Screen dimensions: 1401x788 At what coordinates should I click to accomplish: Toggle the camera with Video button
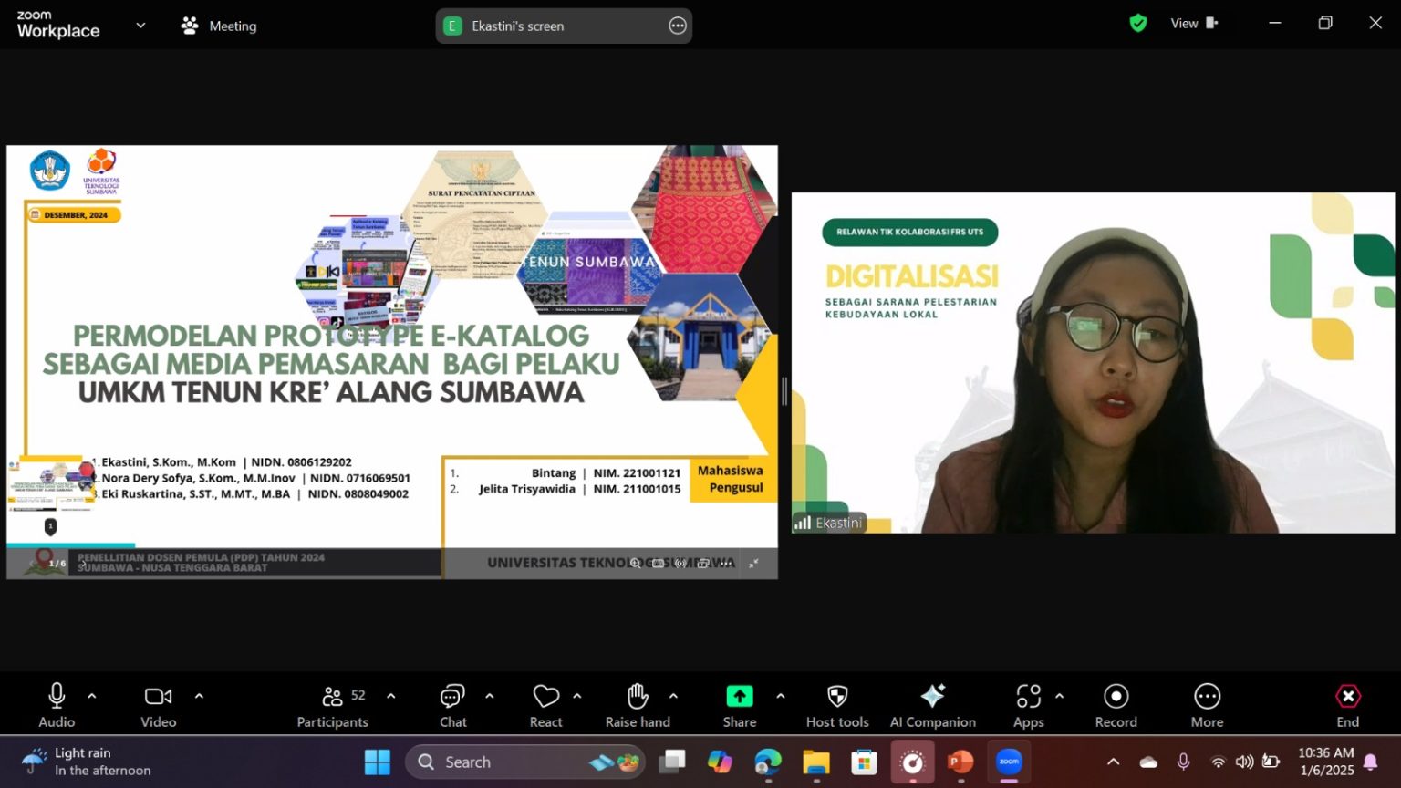pyautogui.click(x=158, y=706)
